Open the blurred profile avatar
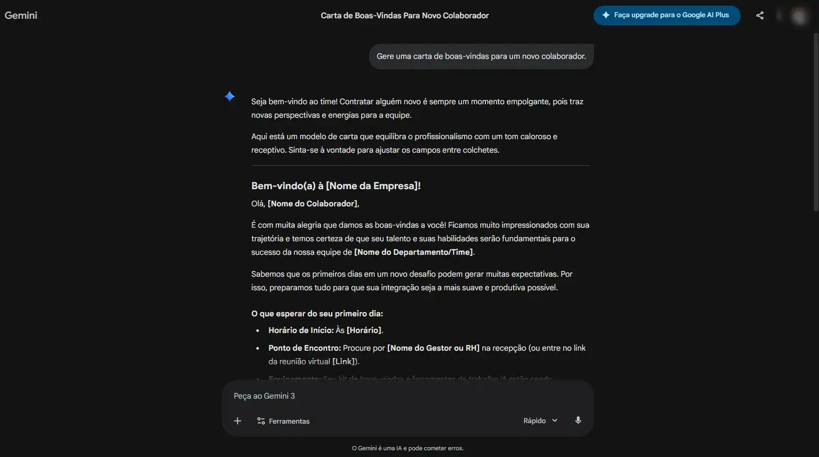Viewport: 819px width, 457px height. pyautogui.click(x=799, y=16)
